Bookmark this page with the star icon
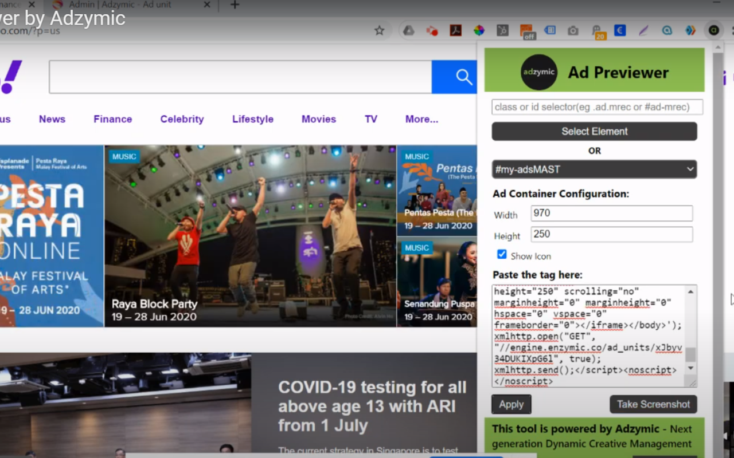The width and height of the screenshot is (734, 458). 379,30
